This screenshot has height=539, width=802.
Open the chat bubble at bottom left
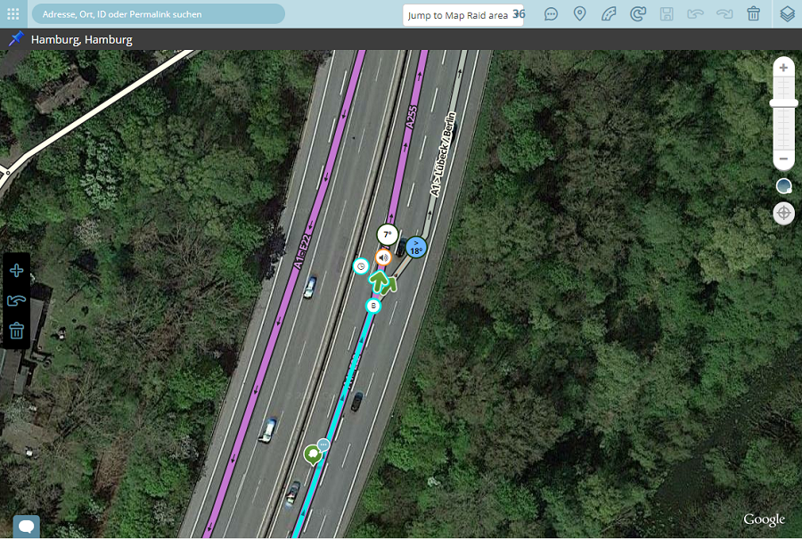(26, 527)
